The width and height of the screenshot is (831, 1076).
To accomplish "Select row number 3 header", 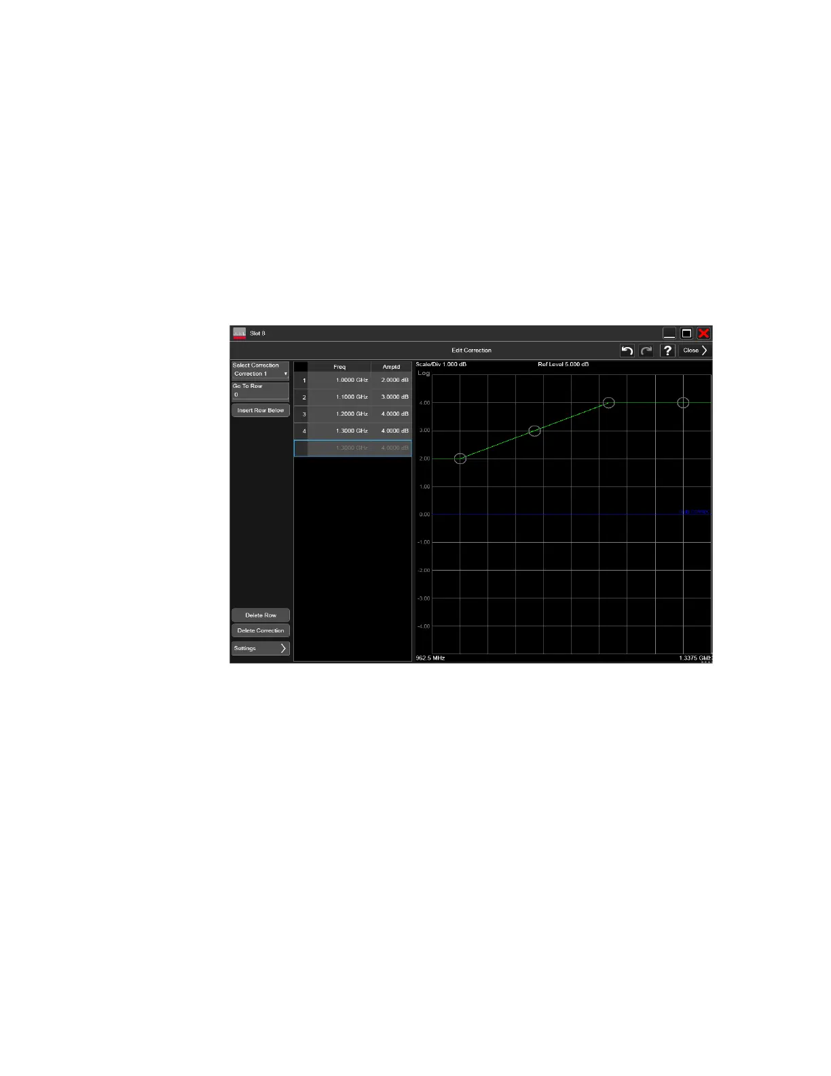I will (301, 414).
